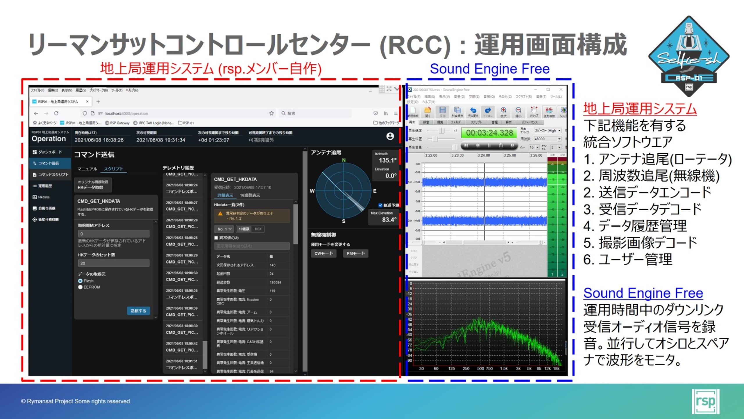Switch to the マニュアル tab

click(87, 169)
